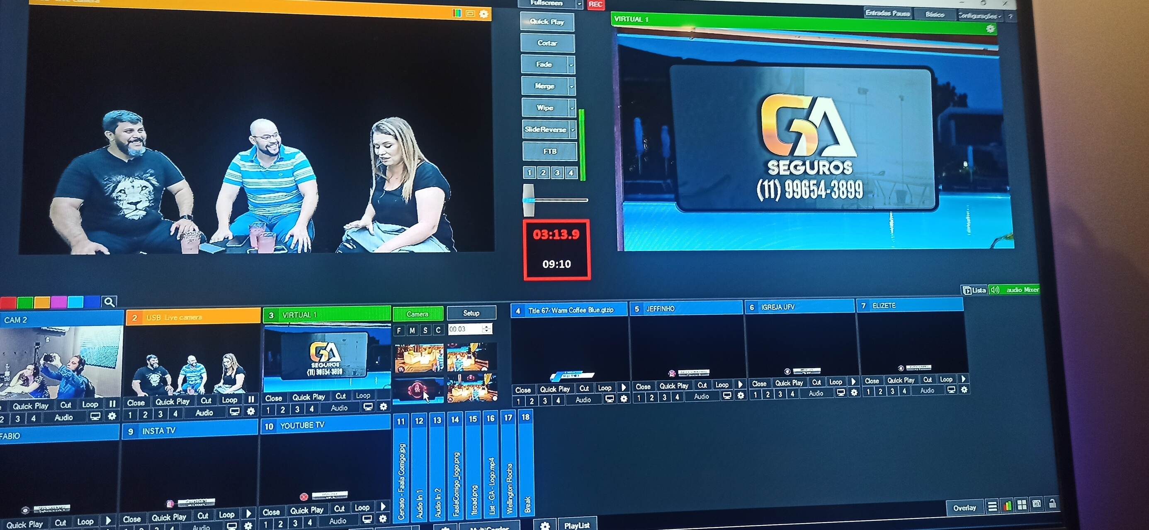
Task: Open gear settings next to PlayList button
Action: [544, 525]
